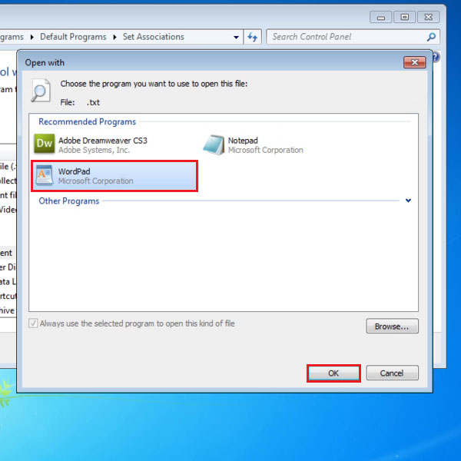Screen dimensions: 461x461
Task: Click the 'Other Programs' heading text
Action: [x=69, y=201]
